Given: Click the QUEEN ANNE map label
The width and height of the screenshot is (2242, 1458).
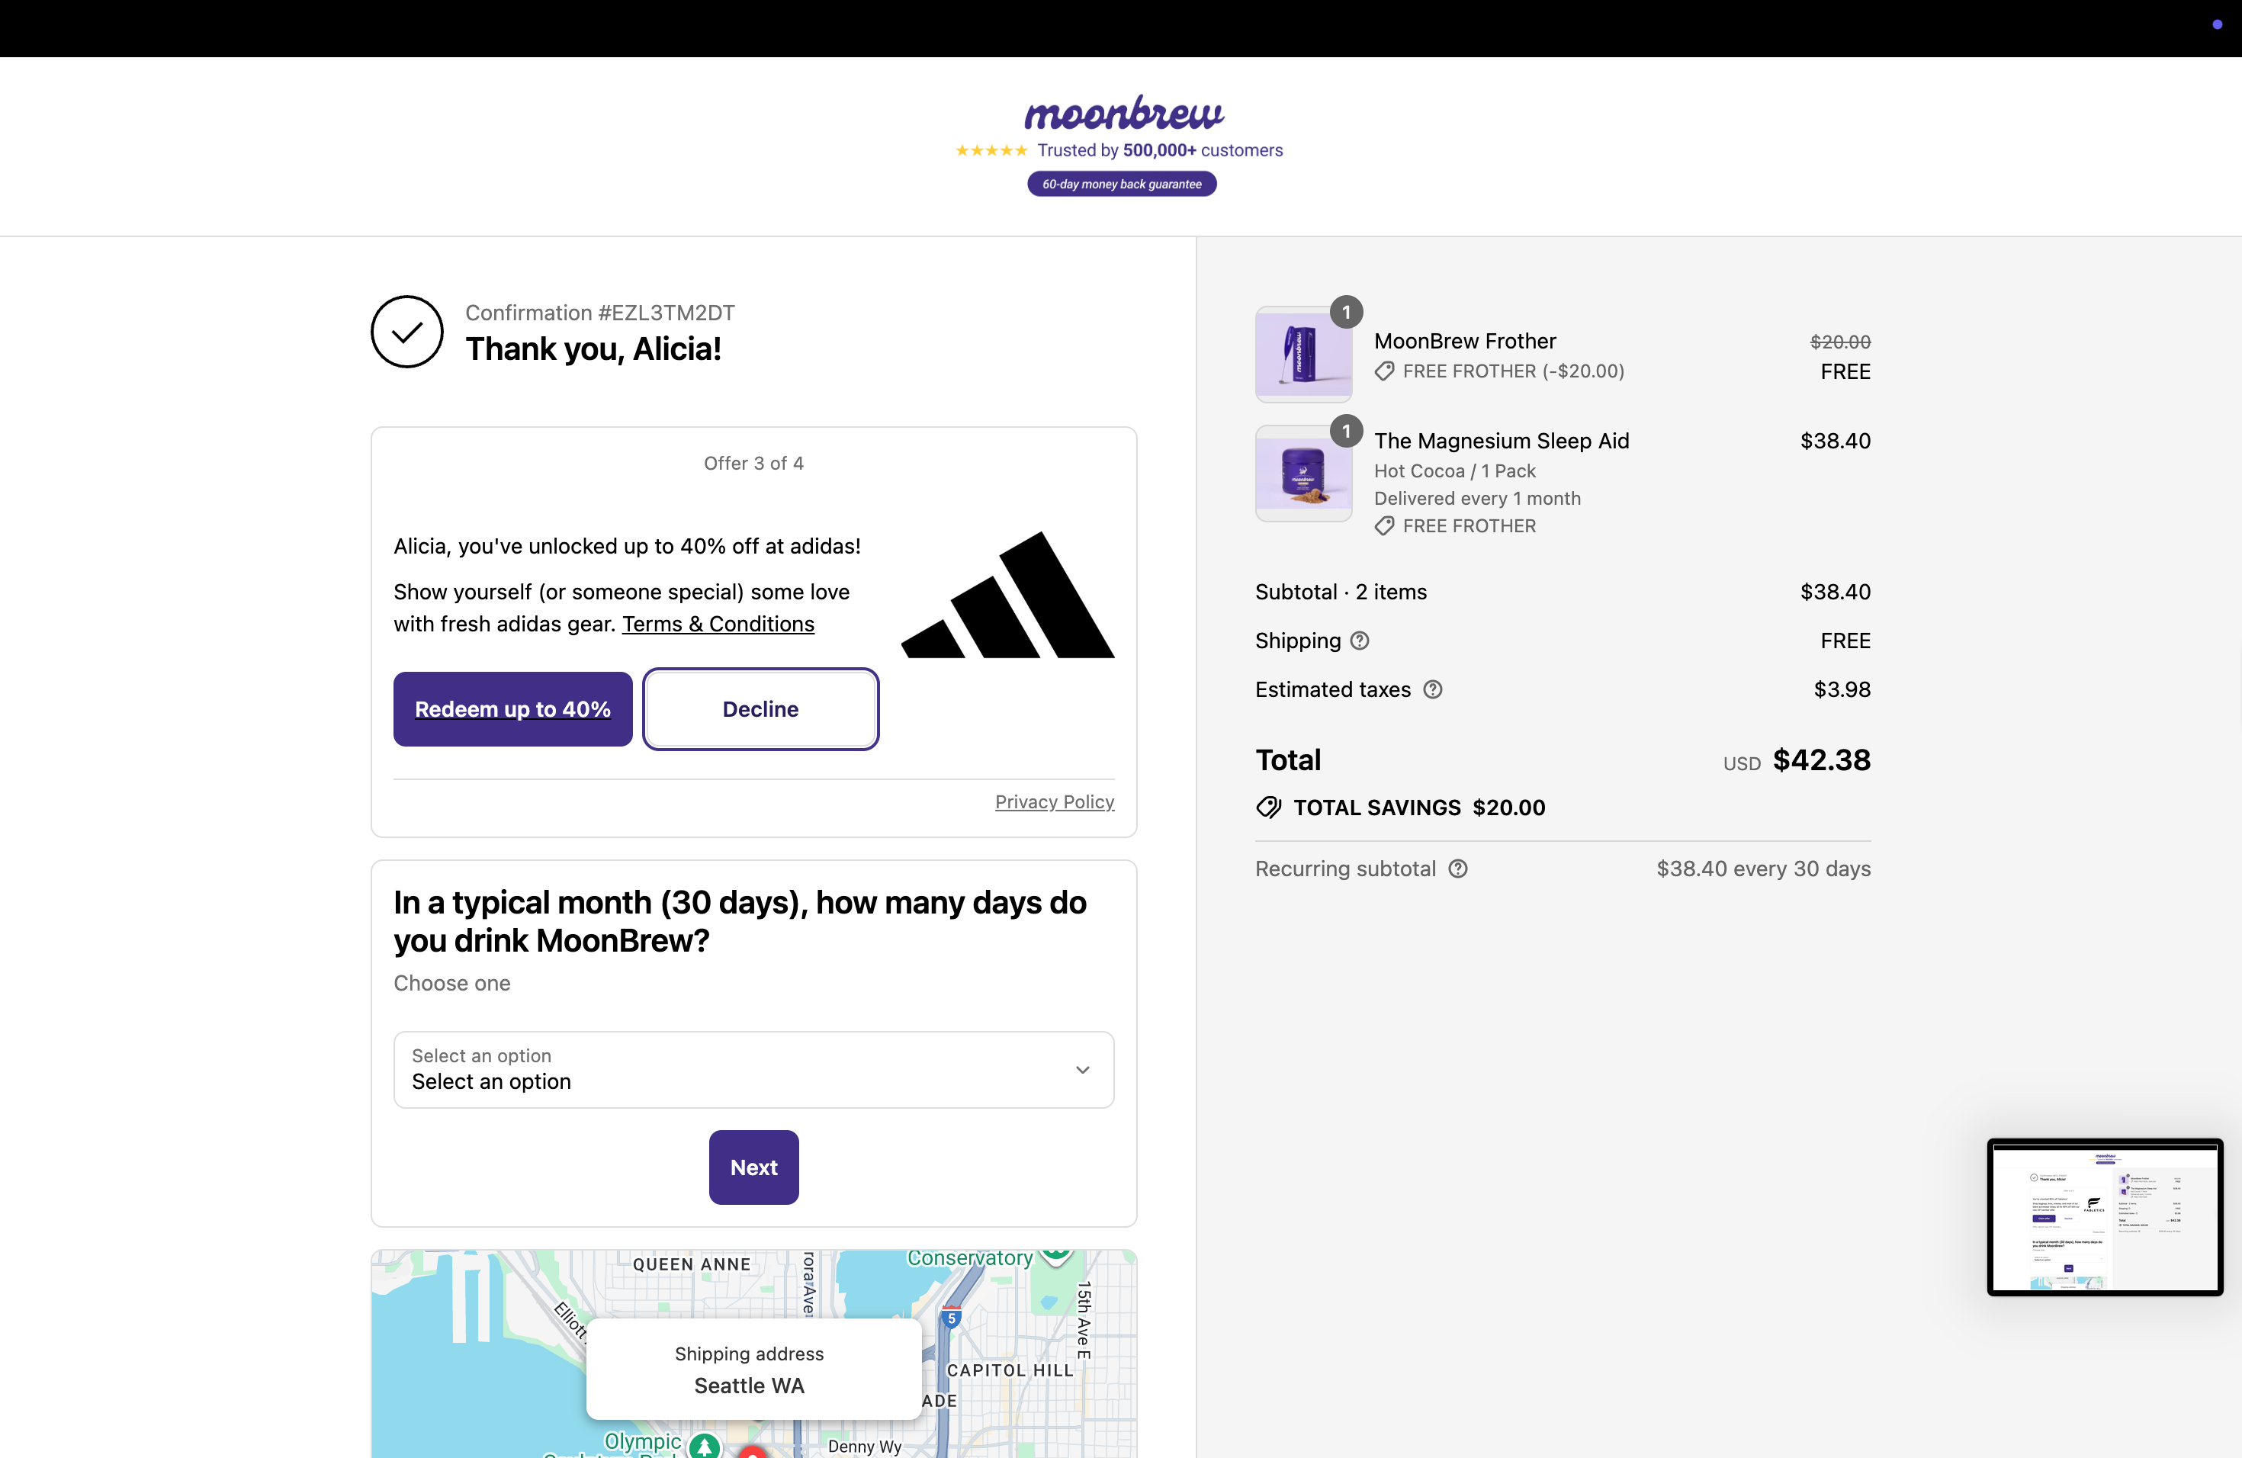Looking at the screenshot, I should pos(692,1264).
